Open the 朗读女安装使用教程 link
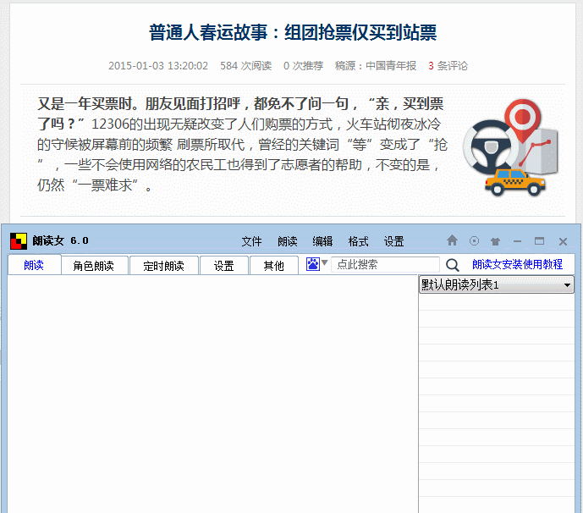This screenshot has height=513, width=583. click(517, 264)
